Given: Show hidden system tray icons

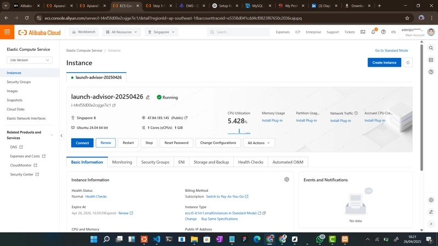Looking at the screenshot, I should click(x=367, y=239).
